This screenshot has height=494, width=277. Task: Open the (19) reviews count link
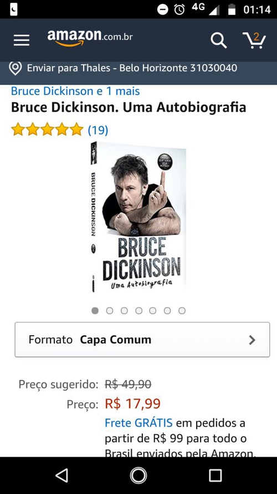pos(98,130)
